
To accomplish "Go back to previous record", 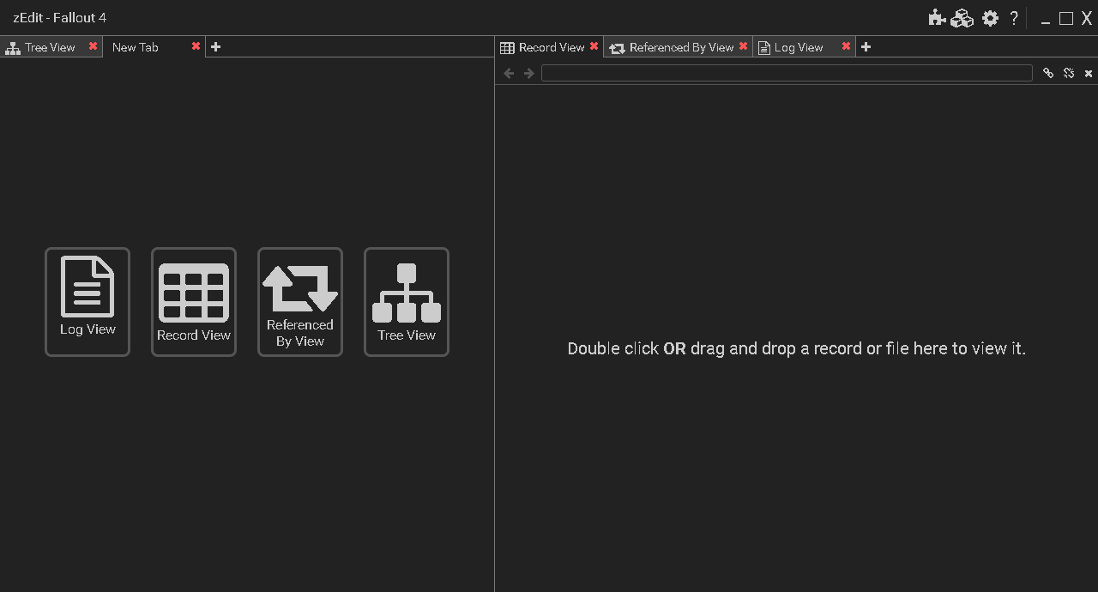I will pyautogui.click(x=509, y=73).
